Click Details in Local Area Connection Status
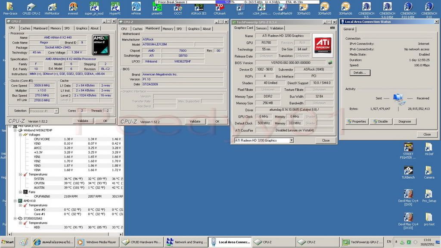Screen dimensions: 441x248 [x=360, y=72]
